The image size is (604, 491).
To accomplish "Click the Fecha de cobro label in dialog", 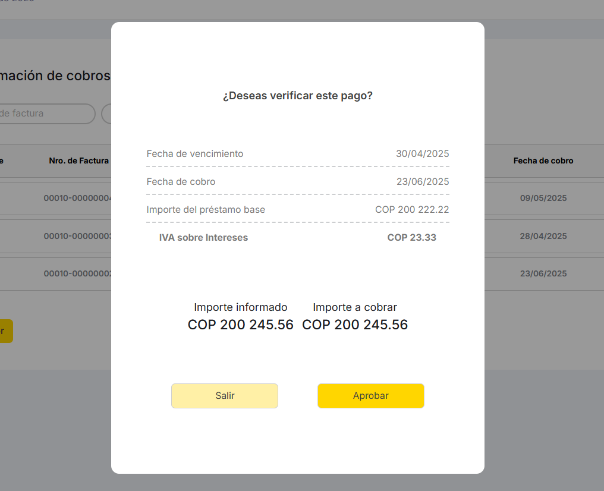I will (x=181, y=182).
